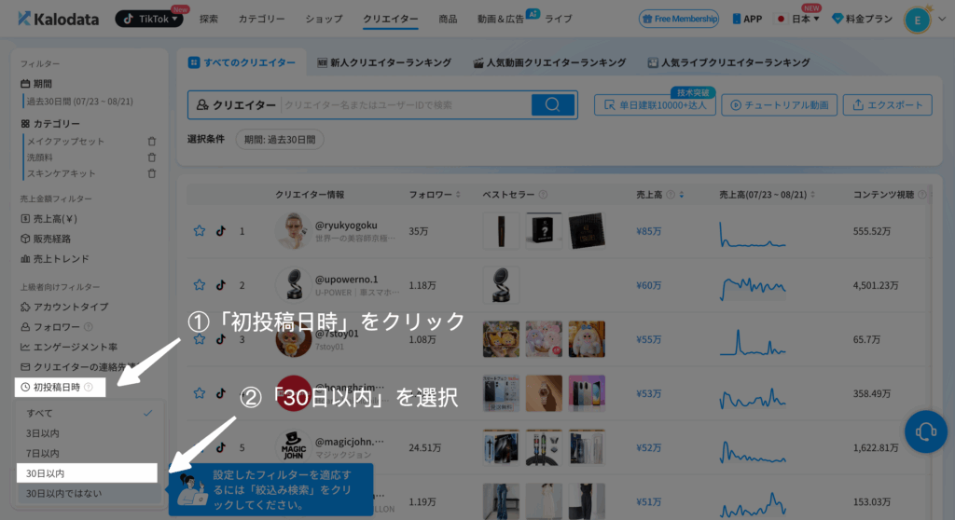
Task: Open the クリエイター menu
Action: [x=391, y=19]
